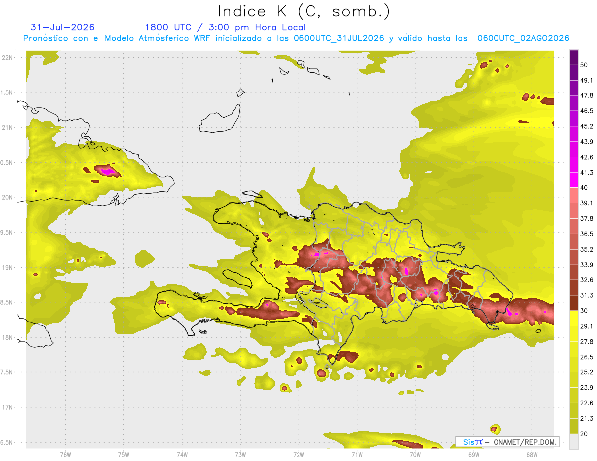Click the longitude label "70W"
This screenshot has height=461, width=597.
[415, 455]
